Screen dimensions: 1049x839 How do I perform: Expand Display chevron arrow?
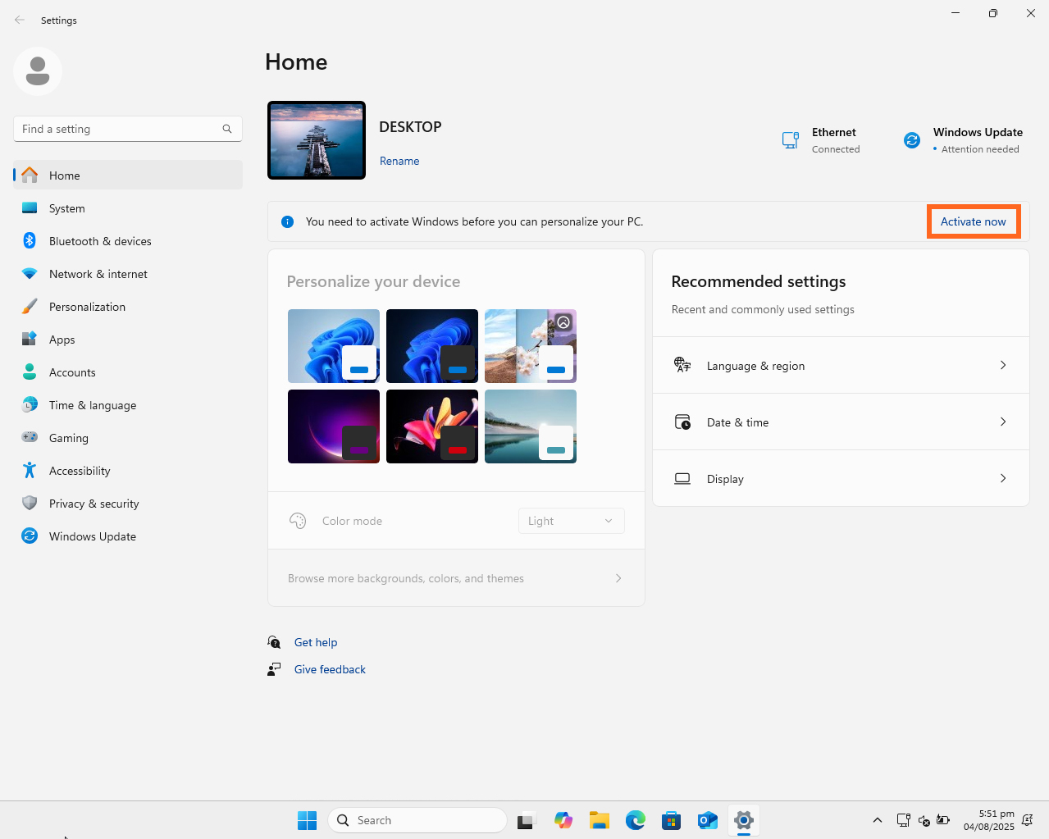point(1003,478)
